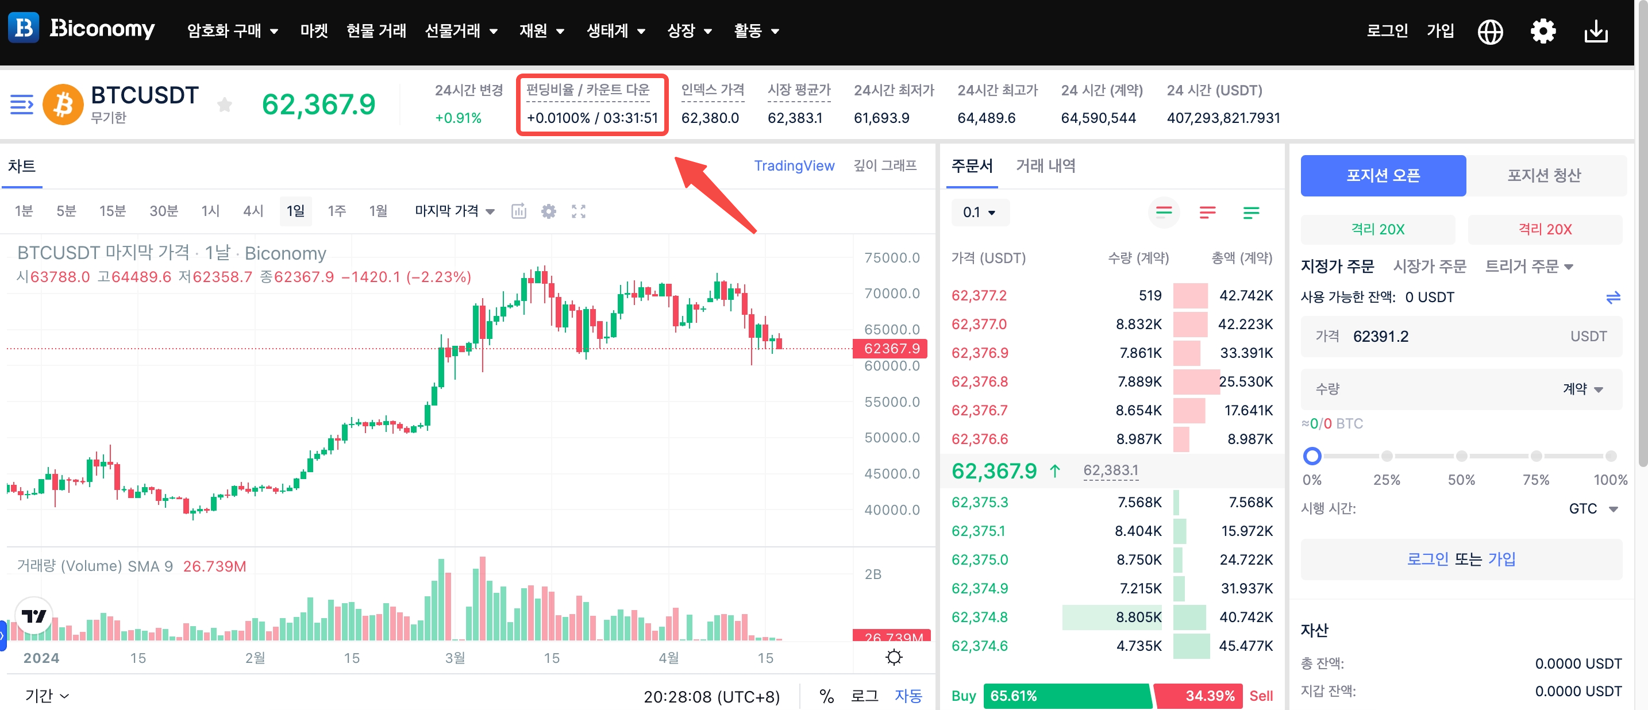Image resolution: width=1648 pixels, height=710 pixels.
Task: Click the 포지션 오픈 button
Action: [x=1383, y=175]
